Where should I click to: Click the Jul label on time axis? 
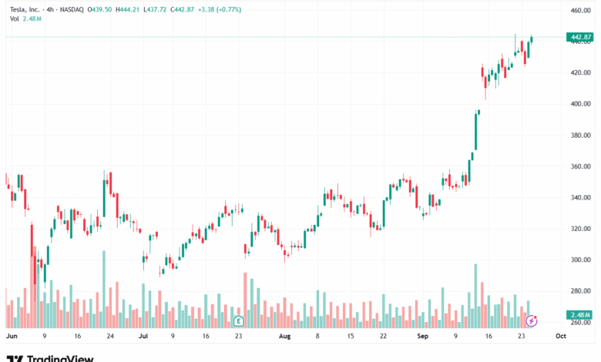[x=143, y=337]
